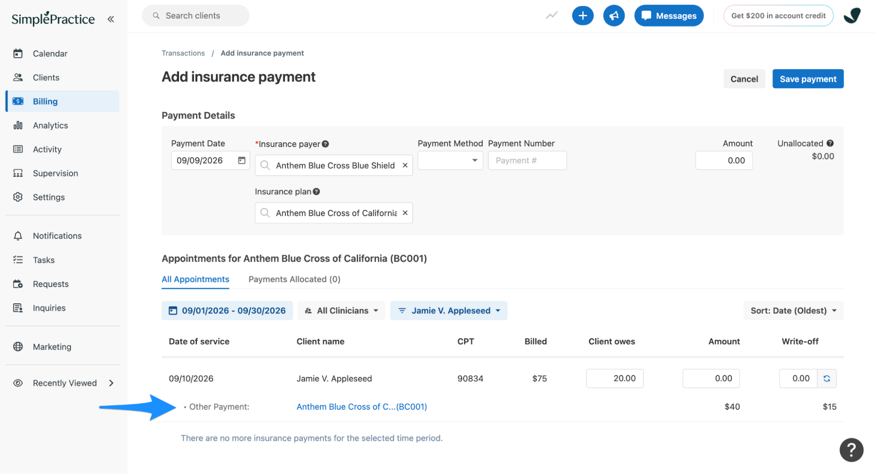The height and width of the screenshot is (474, 875).
Task: Clear the Anthem Blue Cross of California plan
Action: 405,213
